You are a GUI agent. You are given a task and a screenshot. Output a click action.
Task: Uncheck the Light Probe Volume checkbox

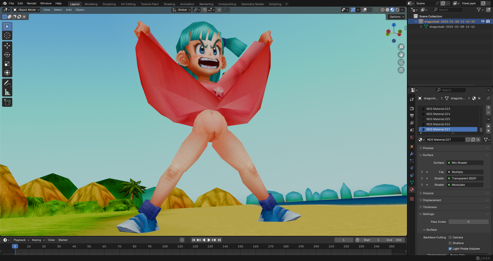[450, 249]
